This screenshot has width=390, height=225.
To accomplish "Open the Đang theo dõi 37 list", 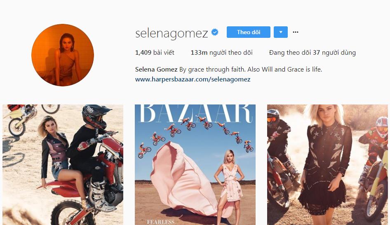I will tap(312, 53).
